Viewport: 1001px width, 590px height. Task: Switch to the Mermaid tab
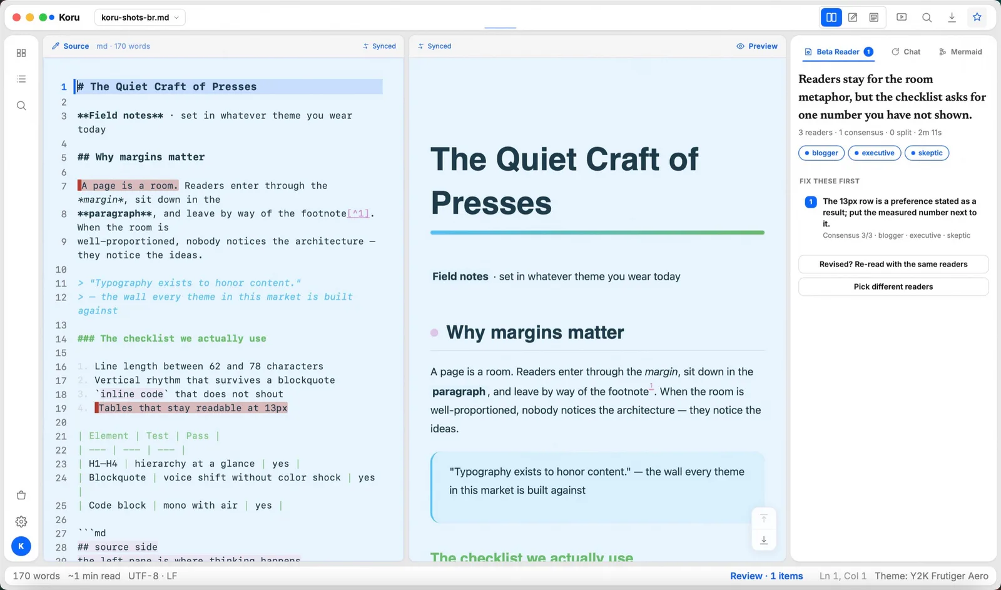[960, 52]
